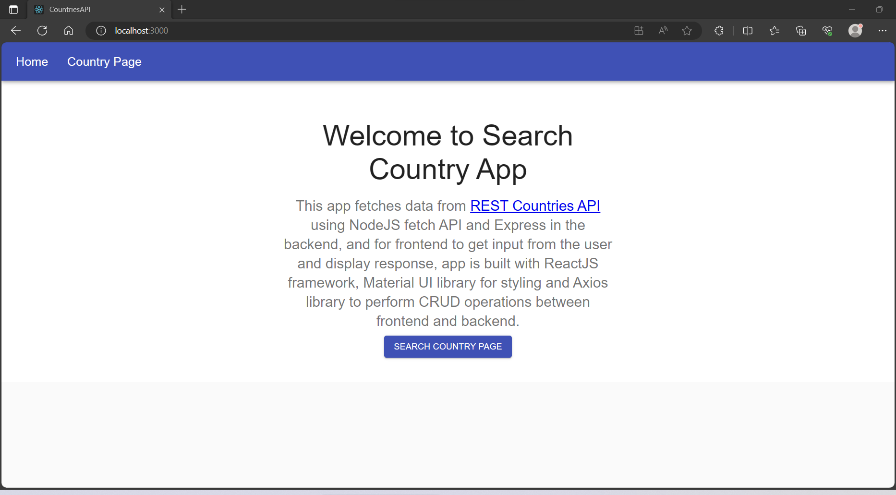896x495 pixels.
Task: Click SEARCH COUNTRY PAGE button
Action: 448,346
